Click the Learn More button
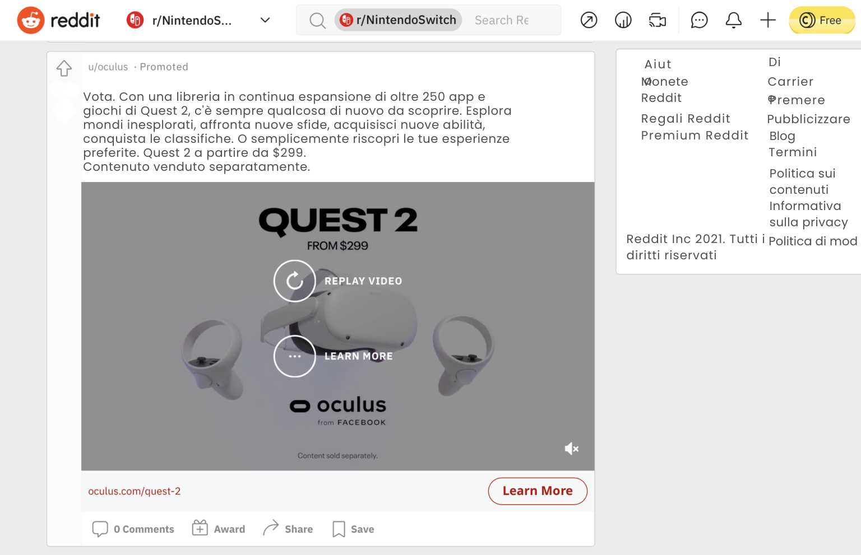This screenshot has height=555, width=861. 537,491
